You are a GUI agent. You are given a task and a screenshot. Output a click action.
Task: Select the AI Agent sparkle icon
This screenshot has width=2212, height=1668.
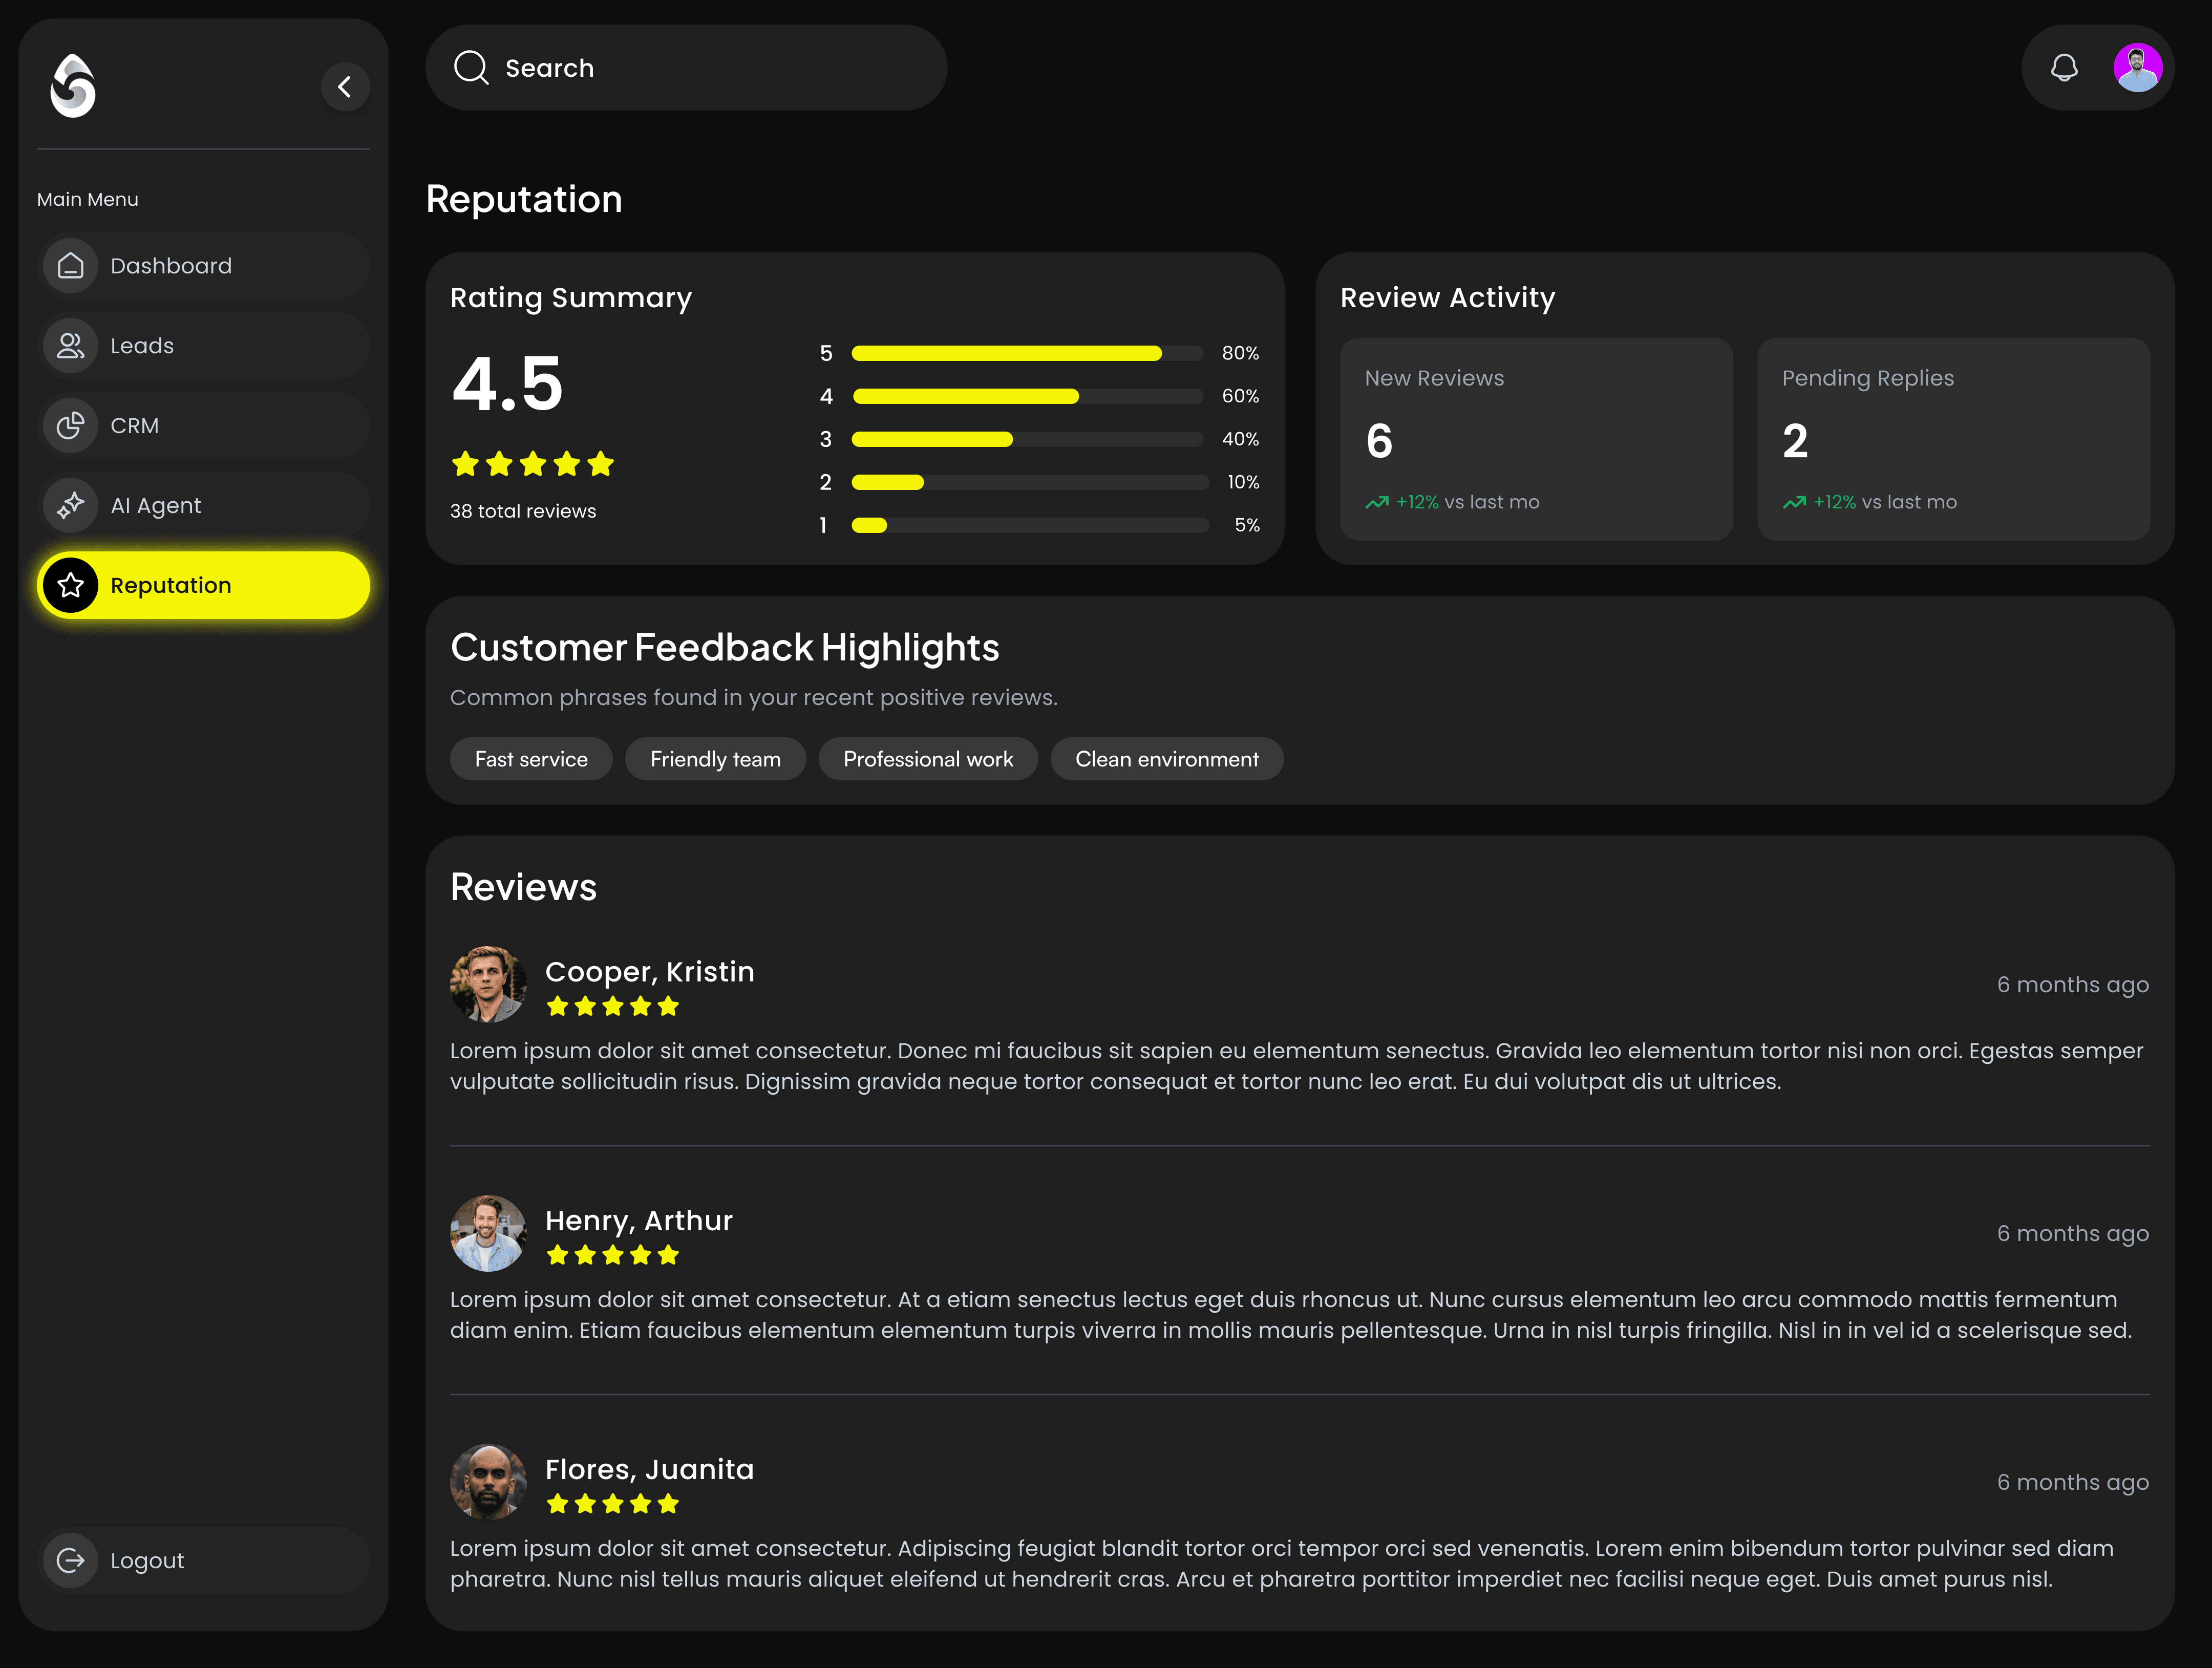(x=70, y=505)
